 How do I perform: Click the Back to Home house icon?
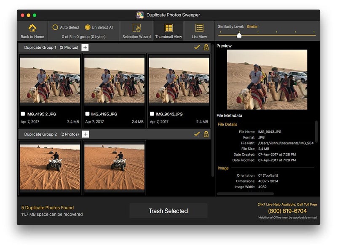click(x=32, y=29)
